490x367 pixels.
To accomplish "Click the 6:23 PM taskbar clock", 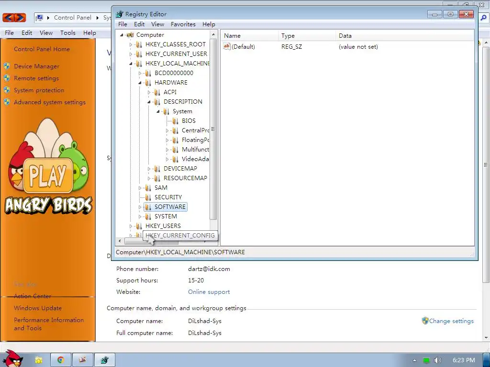I will (464, 360).
